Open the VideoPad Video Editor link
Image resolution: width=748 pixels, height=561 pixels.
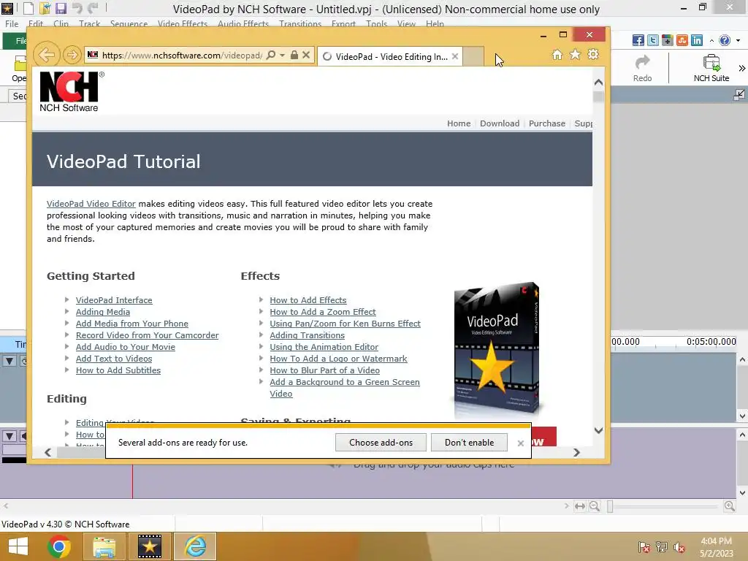pyautogui.click(x=91, y=204)
